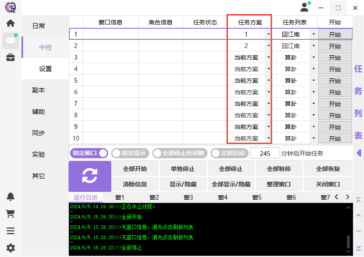
Task: Click the 全部显示/隐藏 button
Action: tap(231, 184)
